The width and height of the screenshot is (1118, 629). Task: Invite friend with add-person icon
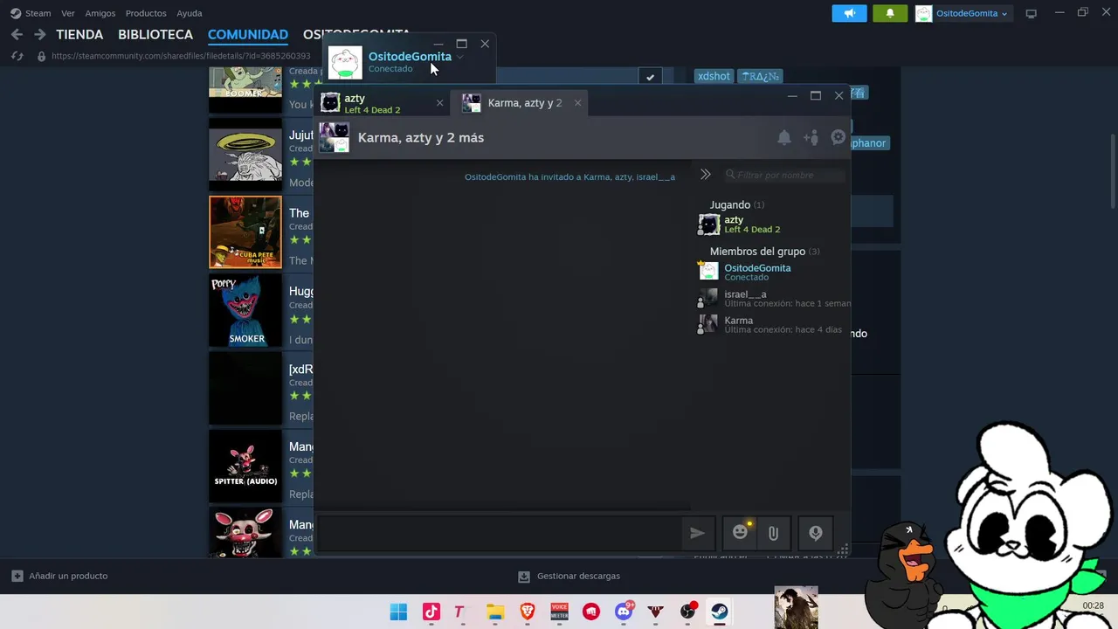(811, 137)
